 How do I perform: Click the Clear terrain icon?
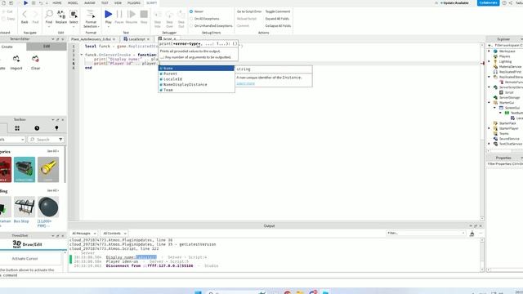point(35,59)
